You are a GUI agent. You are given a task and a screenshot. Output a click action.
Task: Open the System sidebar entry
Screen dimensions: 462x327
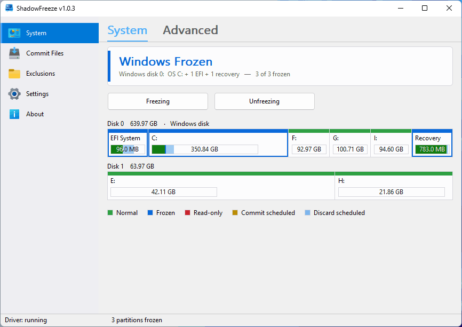pos(50,33)
